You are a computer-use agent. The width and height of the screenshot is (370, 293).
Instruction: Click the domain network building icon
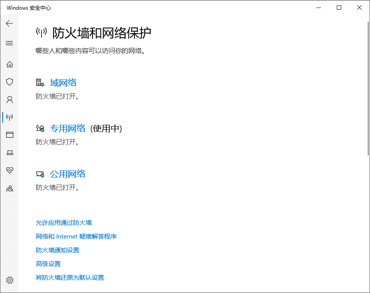[40, 83]
